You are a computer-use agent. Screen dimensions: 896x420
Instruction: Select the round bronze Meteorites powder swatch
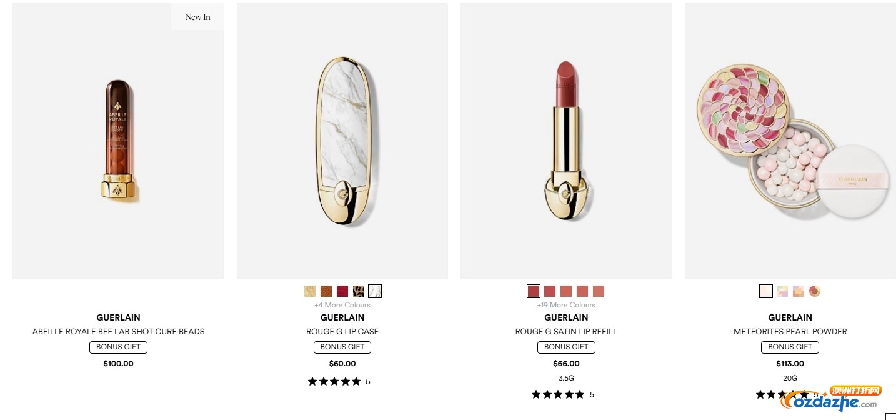[815, 291]
